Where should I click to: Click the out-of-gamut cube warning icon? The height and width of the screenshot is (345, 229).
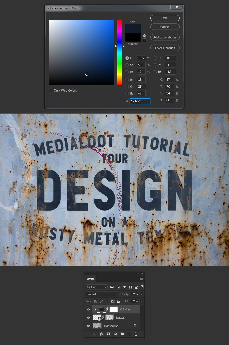pos(145,36)
